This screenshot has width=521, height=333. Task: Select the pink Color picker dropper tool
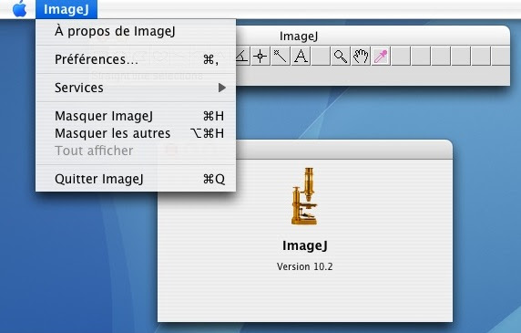coord(381,57)
